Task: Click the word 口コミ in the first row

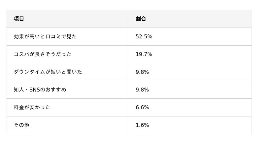Action: coord(53,36)
